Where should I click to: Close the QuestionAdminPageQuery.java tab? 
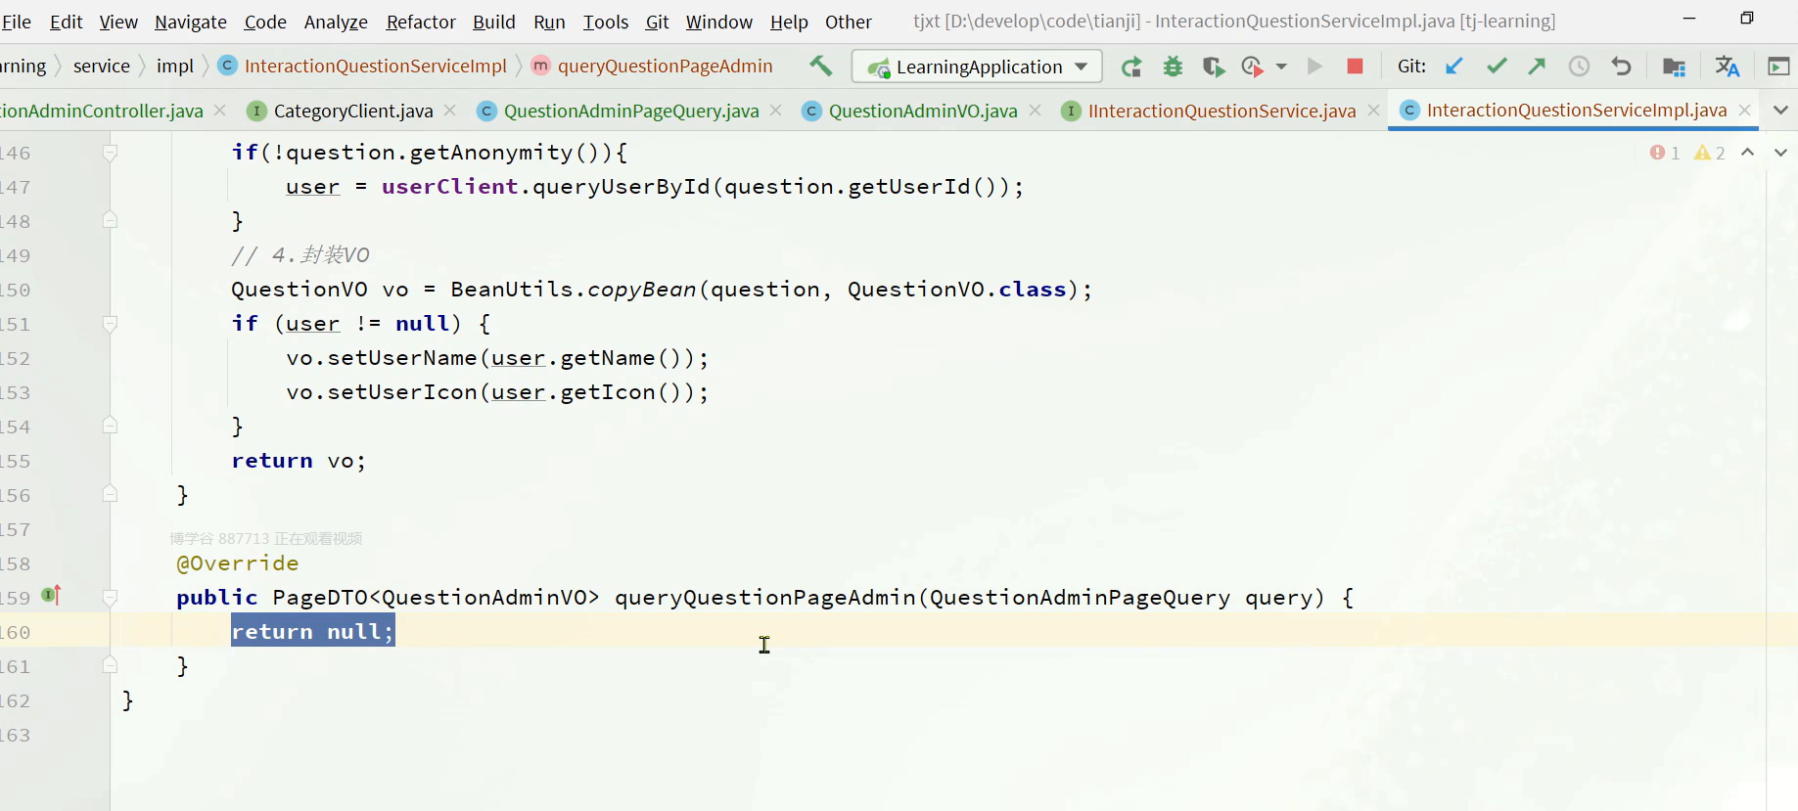tap(776, 111)
